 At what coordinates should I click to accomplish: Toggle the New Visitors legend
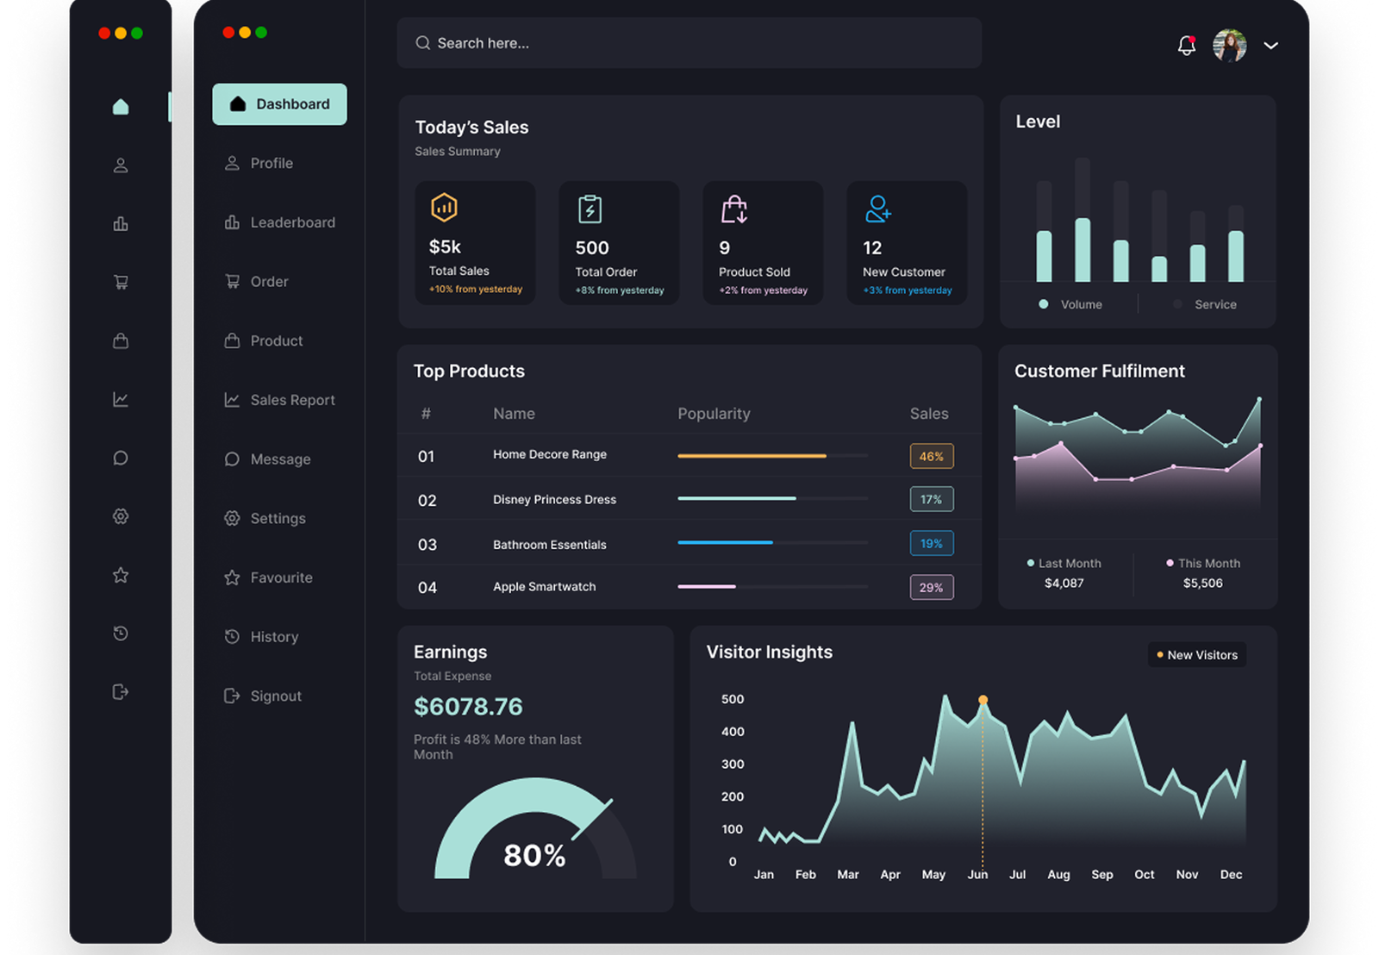point(1197,655)
